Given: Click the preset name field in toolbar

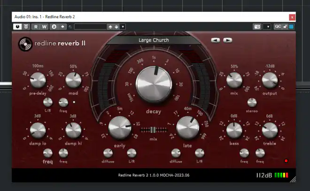Looking at the screenshot, I should tap(90, 27).
